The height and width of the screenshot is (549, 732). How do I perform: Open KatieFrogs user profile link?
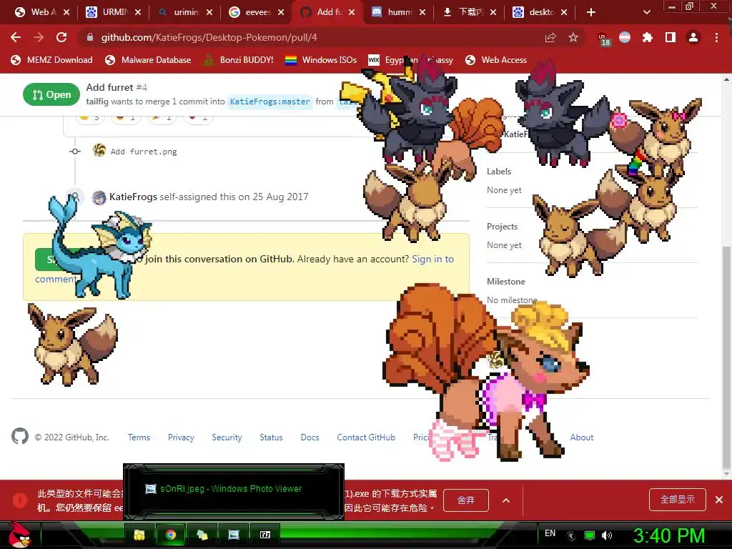[133, 197]
